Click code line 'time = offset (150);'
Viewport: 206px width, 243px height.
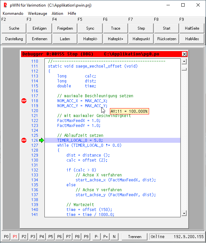pos(89,210)
